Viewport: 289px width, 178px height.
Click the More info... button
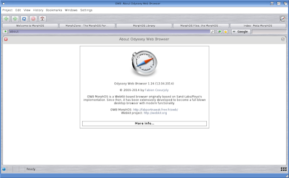144,123
